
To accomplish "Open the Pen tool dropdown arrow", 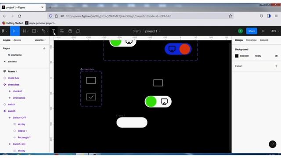I will pyautogui.click(x=47, y=31).
